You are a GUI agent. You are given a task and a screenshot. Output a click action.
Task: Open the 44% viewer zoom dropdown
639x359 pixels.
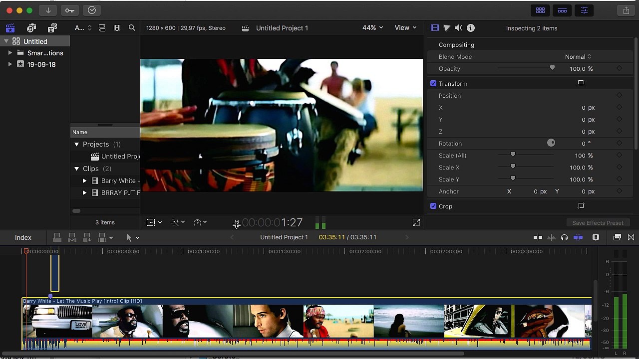372,28
